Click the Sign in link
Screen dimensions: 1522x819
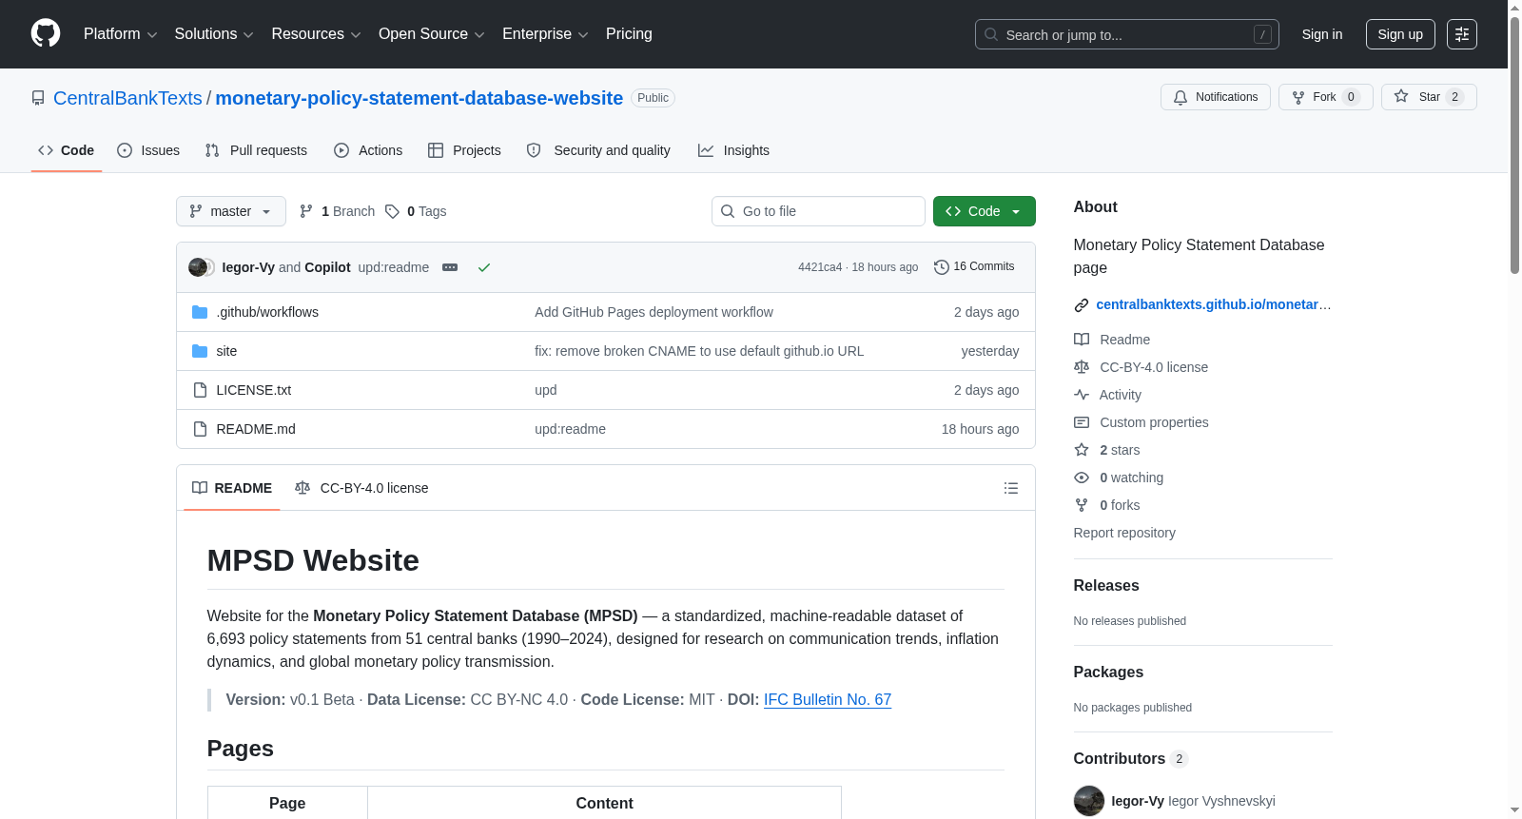(1322, 34)
